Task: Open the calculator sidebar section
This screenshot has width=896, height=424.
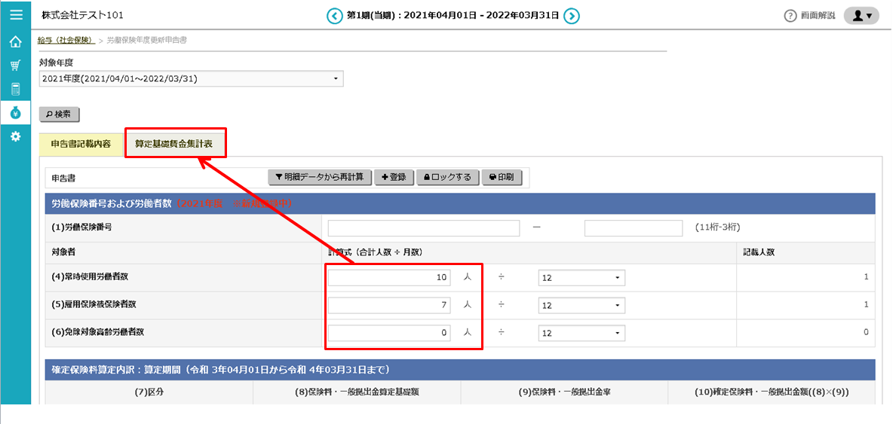Action: pyautogui.click(x=15, y=89)
